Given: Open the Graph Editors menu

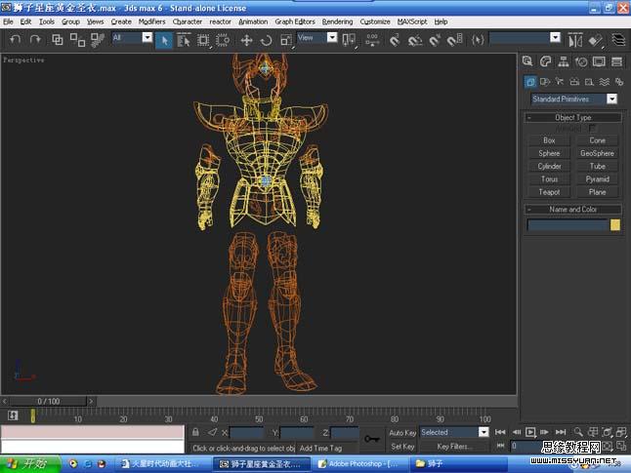Looking at the screenshot, I should point(295,21).
